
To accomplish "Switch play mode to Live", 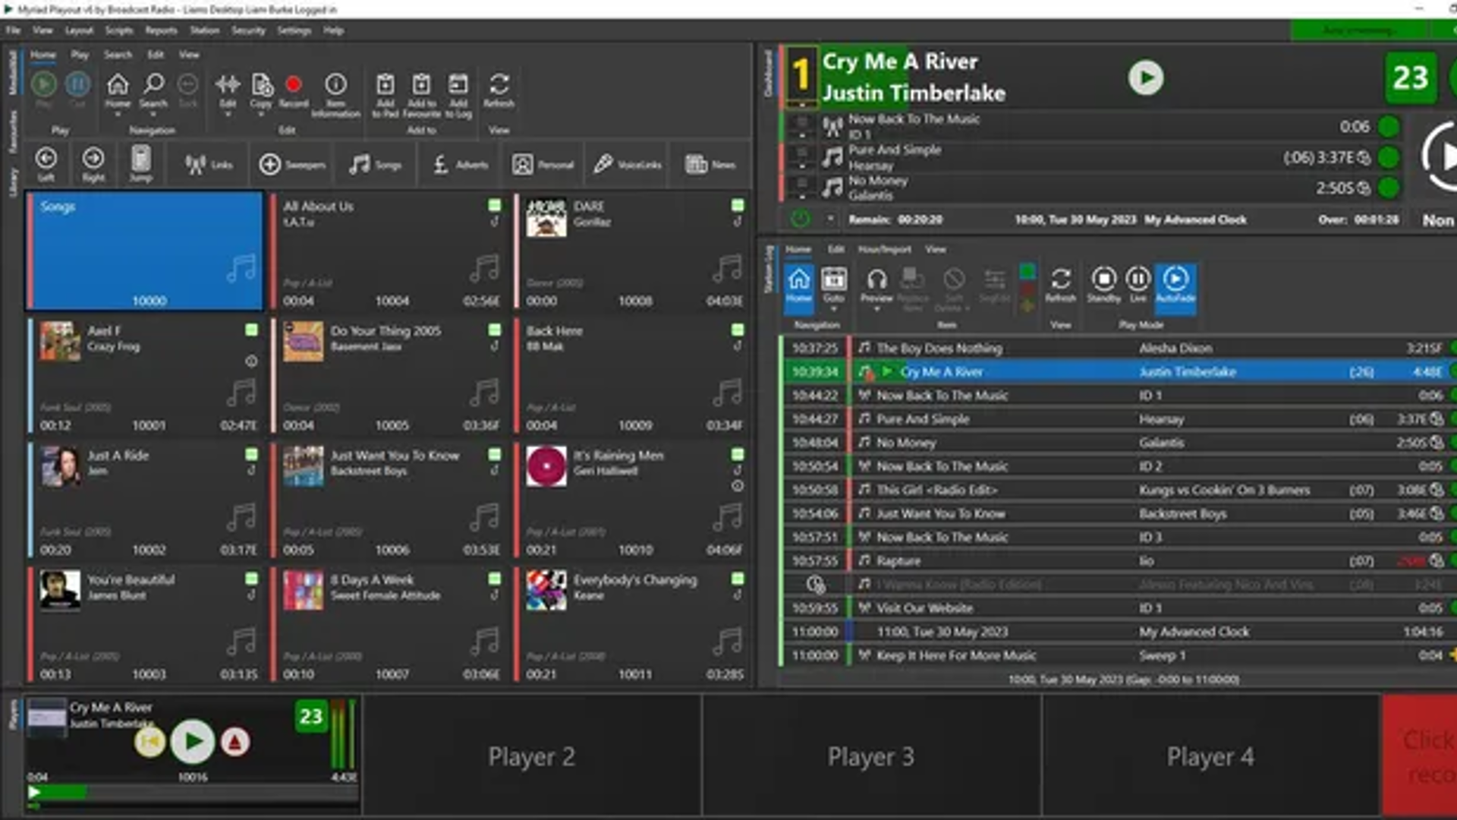I will coord(1138,285).
